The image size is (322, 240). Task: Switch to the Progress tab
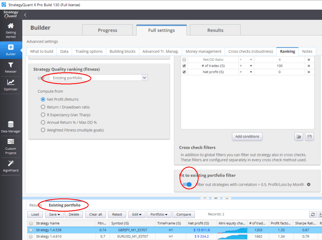(x=108, y=30)
